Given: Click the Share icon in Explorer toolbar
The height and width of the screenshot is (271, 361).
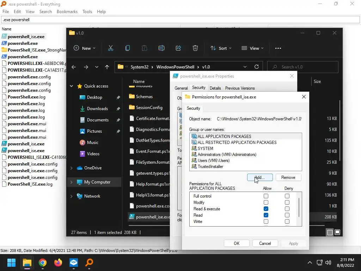Looking at the screenshot, I should 178,48.
